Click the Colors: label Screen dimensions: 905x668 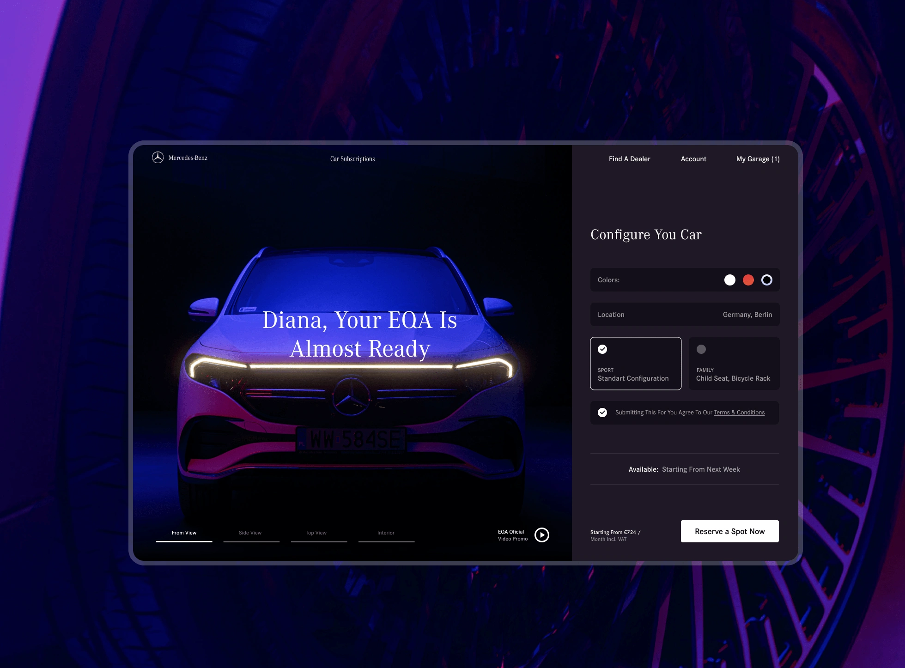608,280
